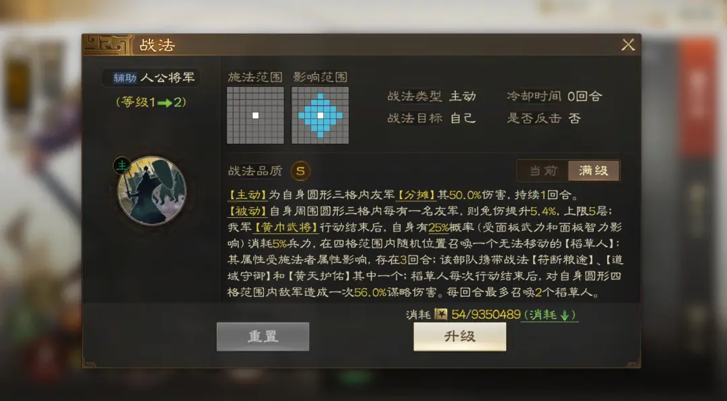Switch to the 当前 view
Viewport: 727px width, 401px height.
(543, 171)
